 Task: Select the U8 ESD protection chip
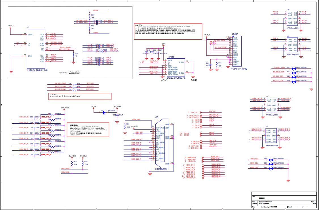point(271,136)
